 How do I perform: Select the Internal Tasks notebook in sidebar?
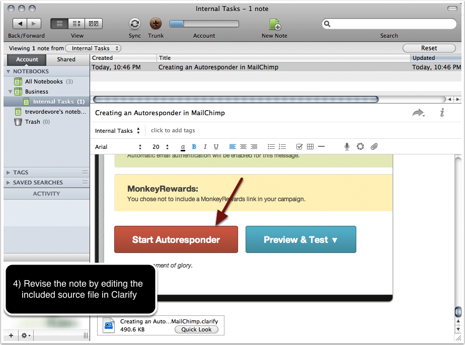click(x=47, y=102)
